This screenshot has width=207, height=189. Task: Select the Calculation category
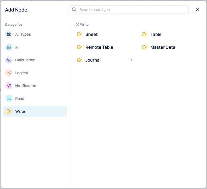(25, 60)
